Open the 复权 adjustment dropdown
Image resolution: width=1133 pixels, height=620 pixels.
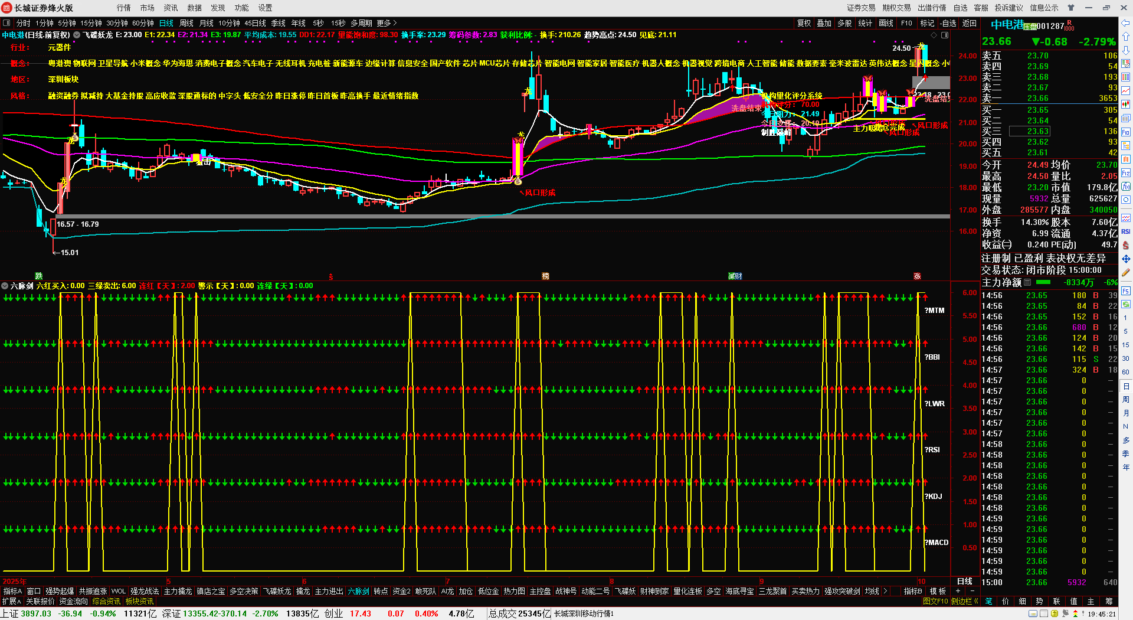coord(804,23)
